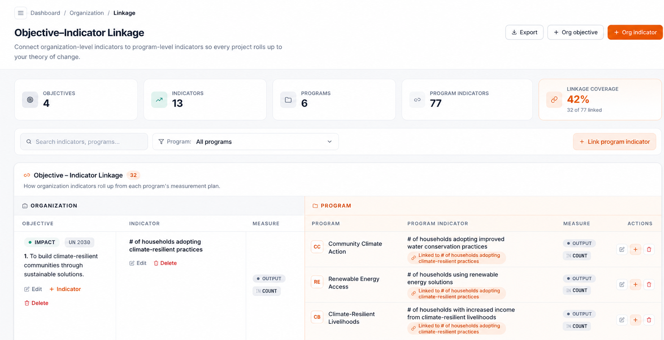Click 42% linkage coverage value
Viewport: 664px width, 340px height.
coord(578,99)
